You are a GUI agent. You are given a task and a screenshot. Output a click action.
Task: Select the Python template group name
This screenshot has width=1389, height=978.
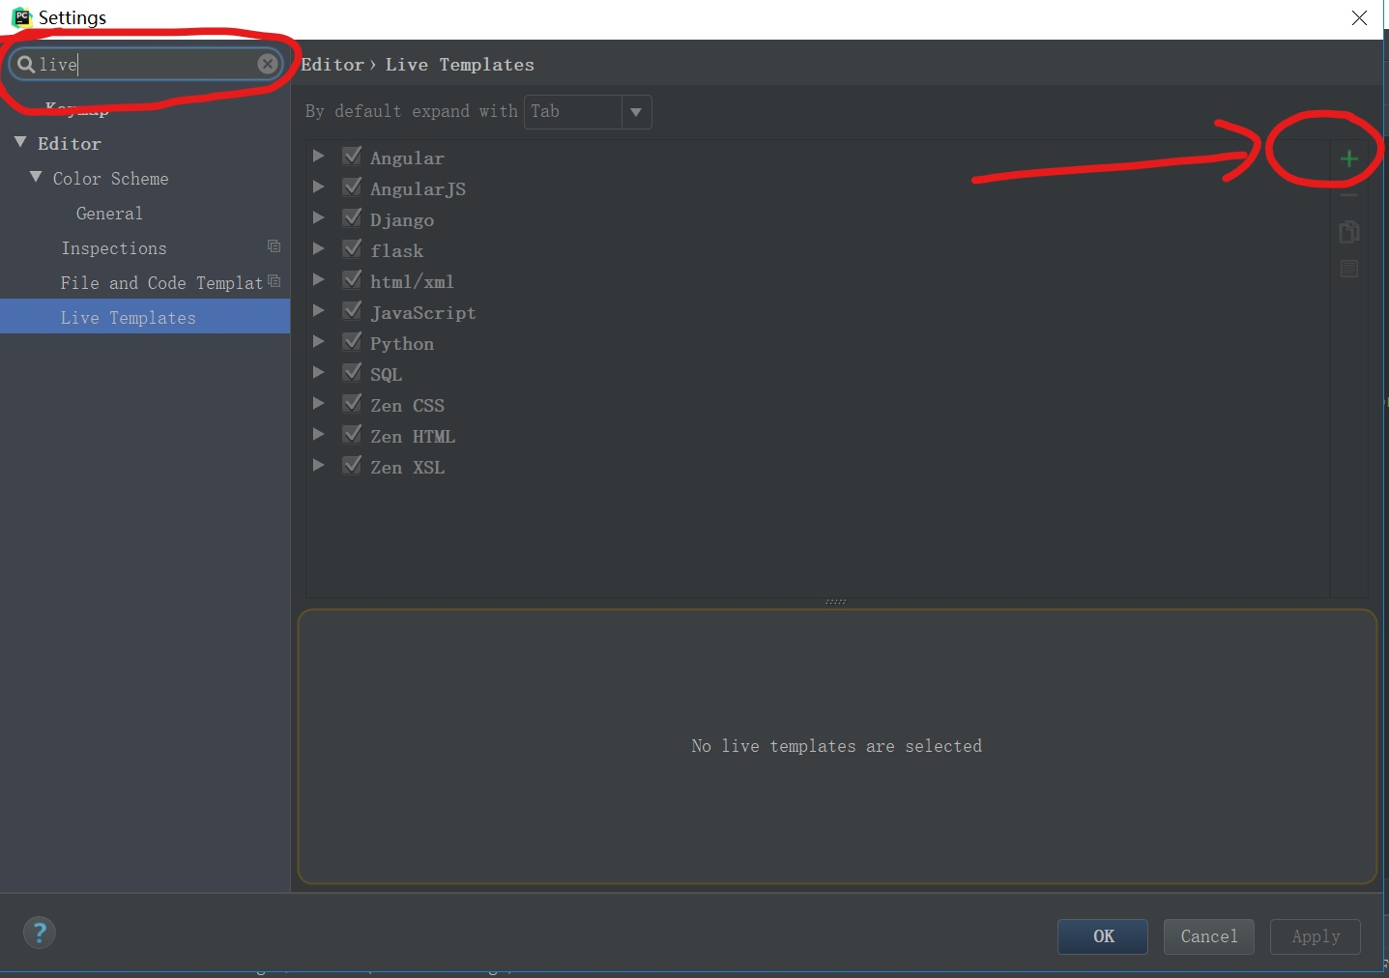pyautogui.click(x=402, y=344)
